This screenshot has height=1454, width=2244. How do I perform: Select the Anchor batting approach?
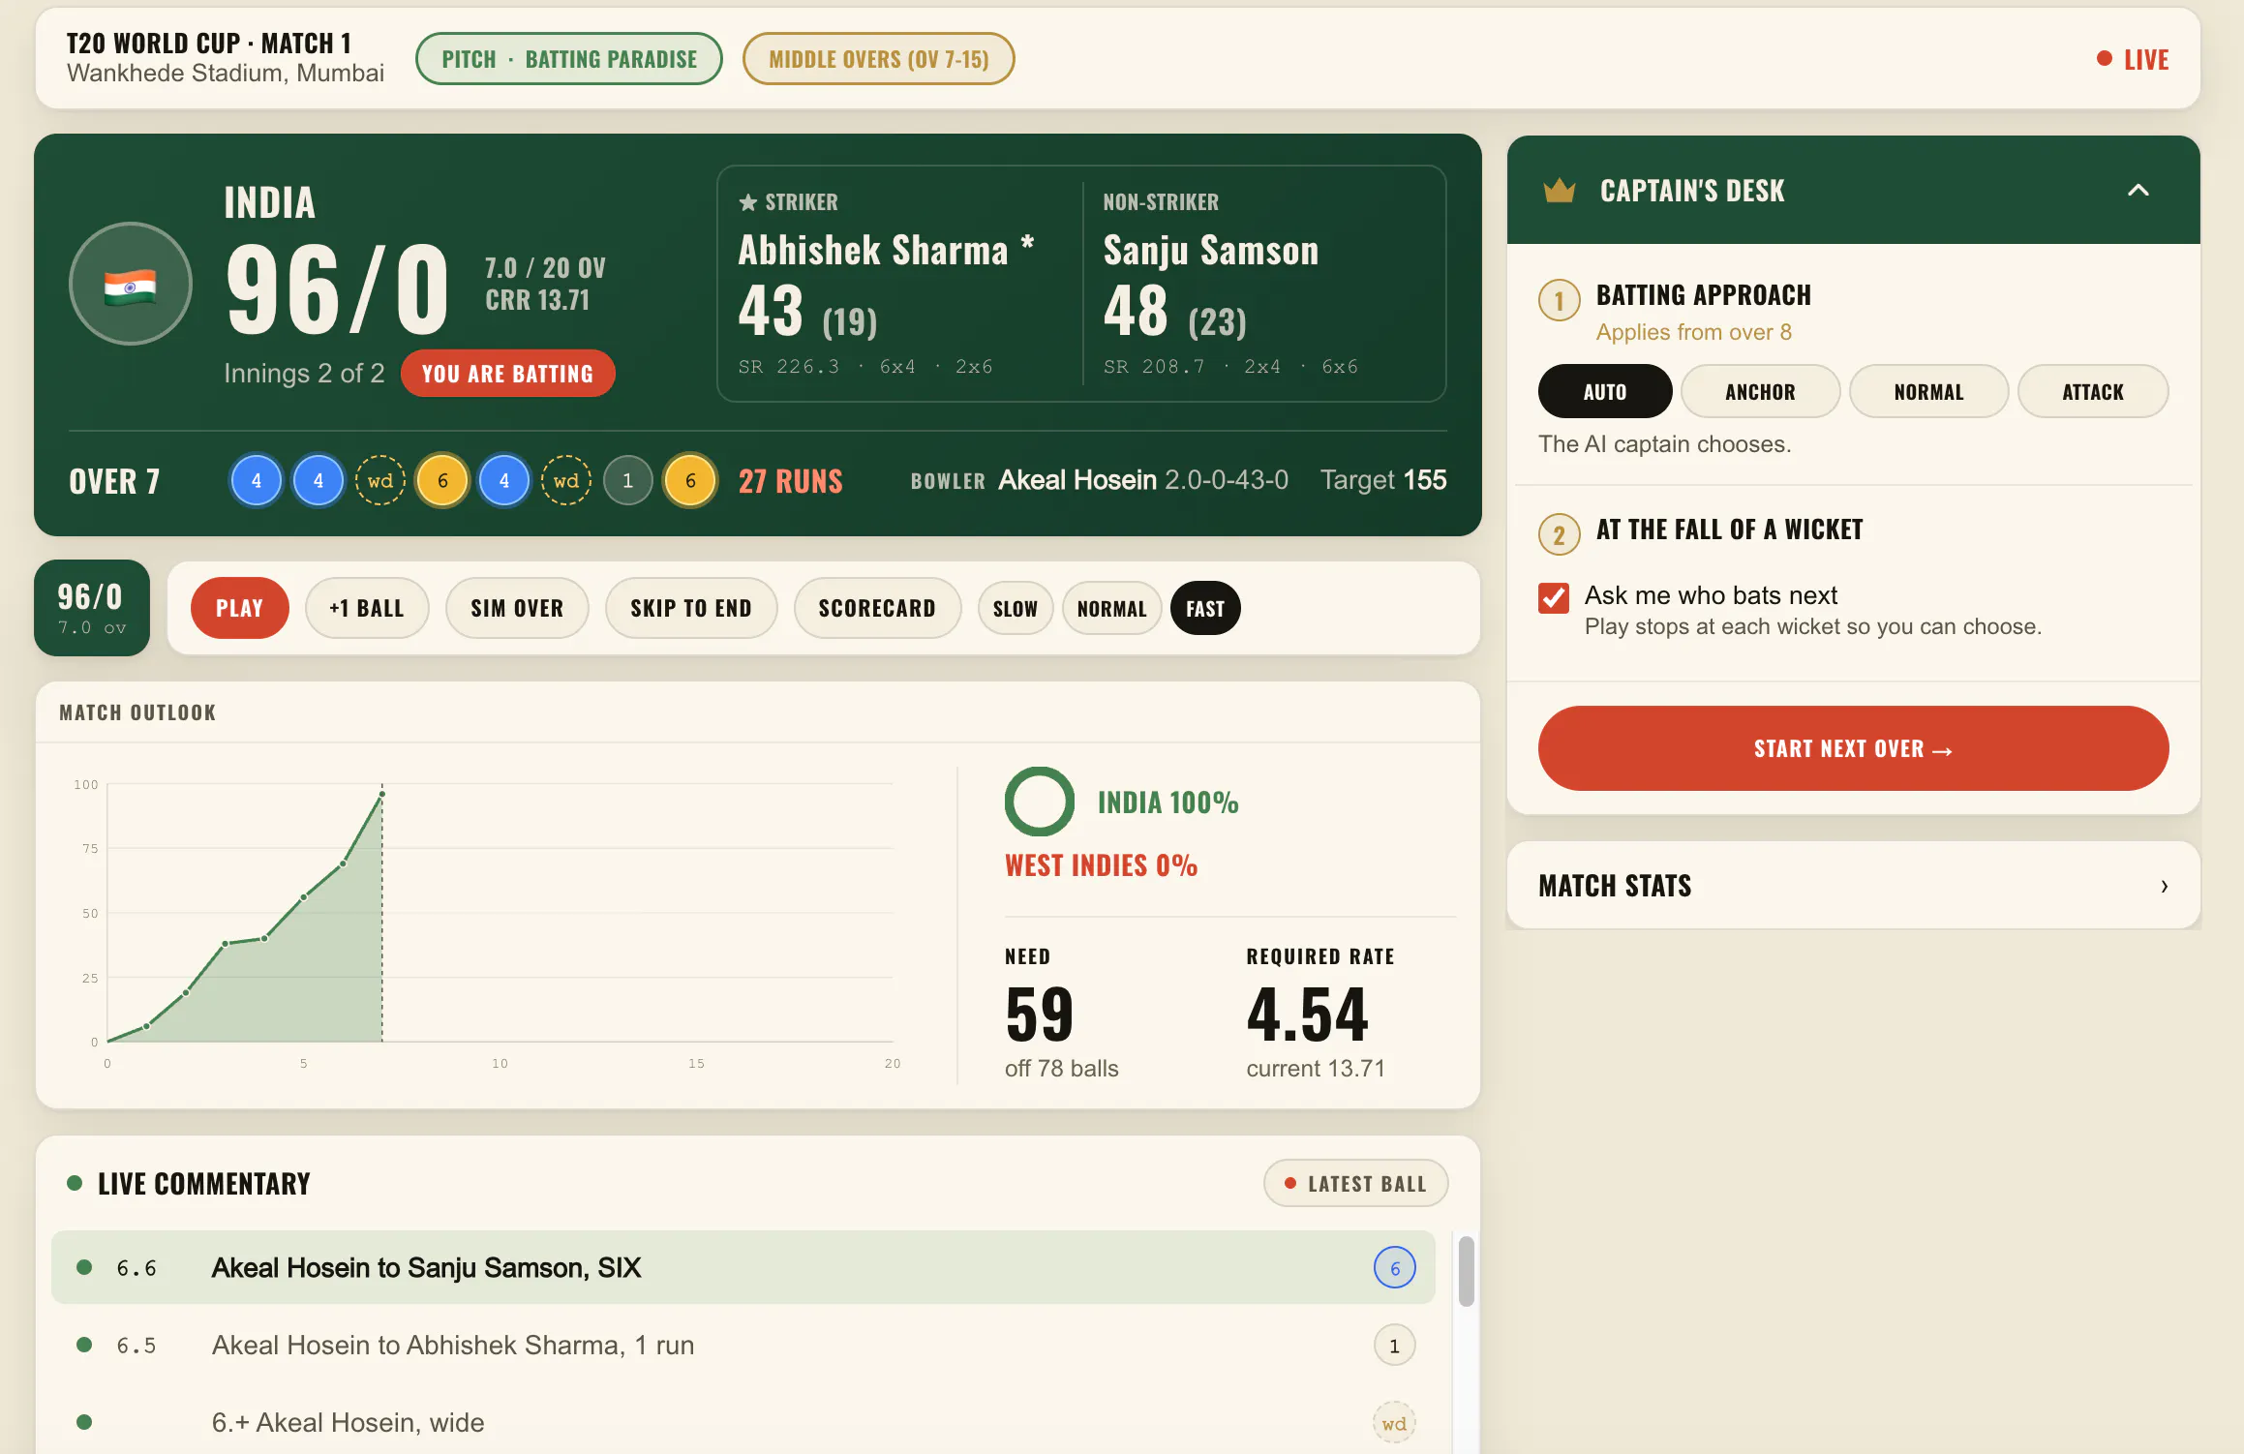(x=1760, y=391)
